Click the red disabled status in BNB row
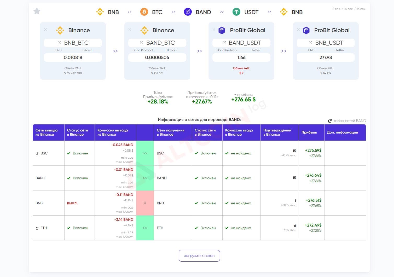The width and height of the screenshot is (394, 277). click(72, 203)
